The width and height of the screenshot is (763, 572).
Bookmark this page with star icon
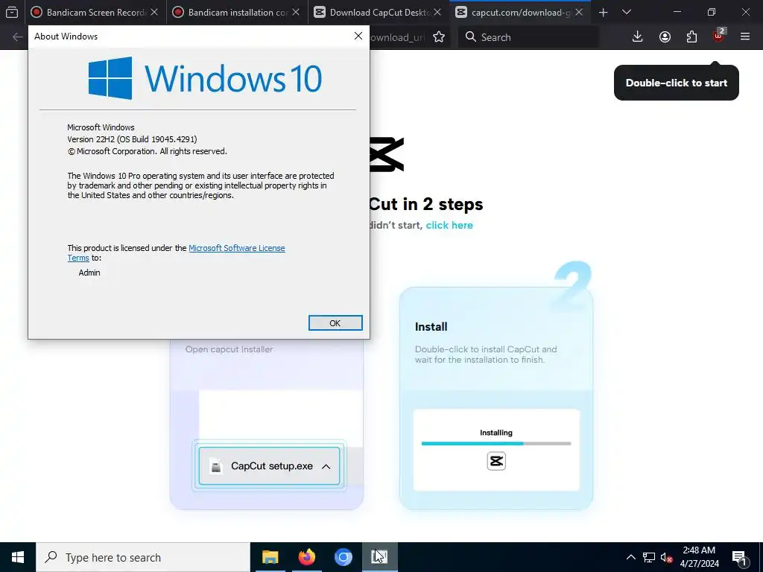coord(439,37)
